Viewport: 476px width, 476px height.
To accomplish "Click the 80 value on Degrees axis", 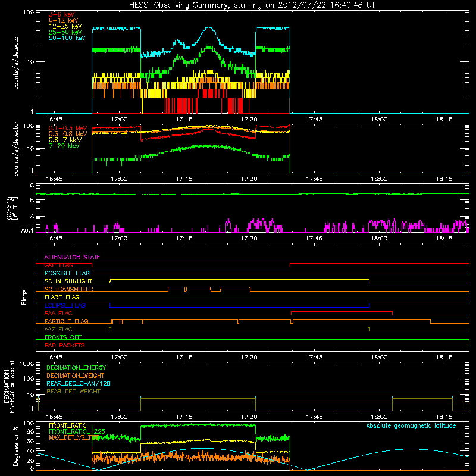I will (31, 432).
